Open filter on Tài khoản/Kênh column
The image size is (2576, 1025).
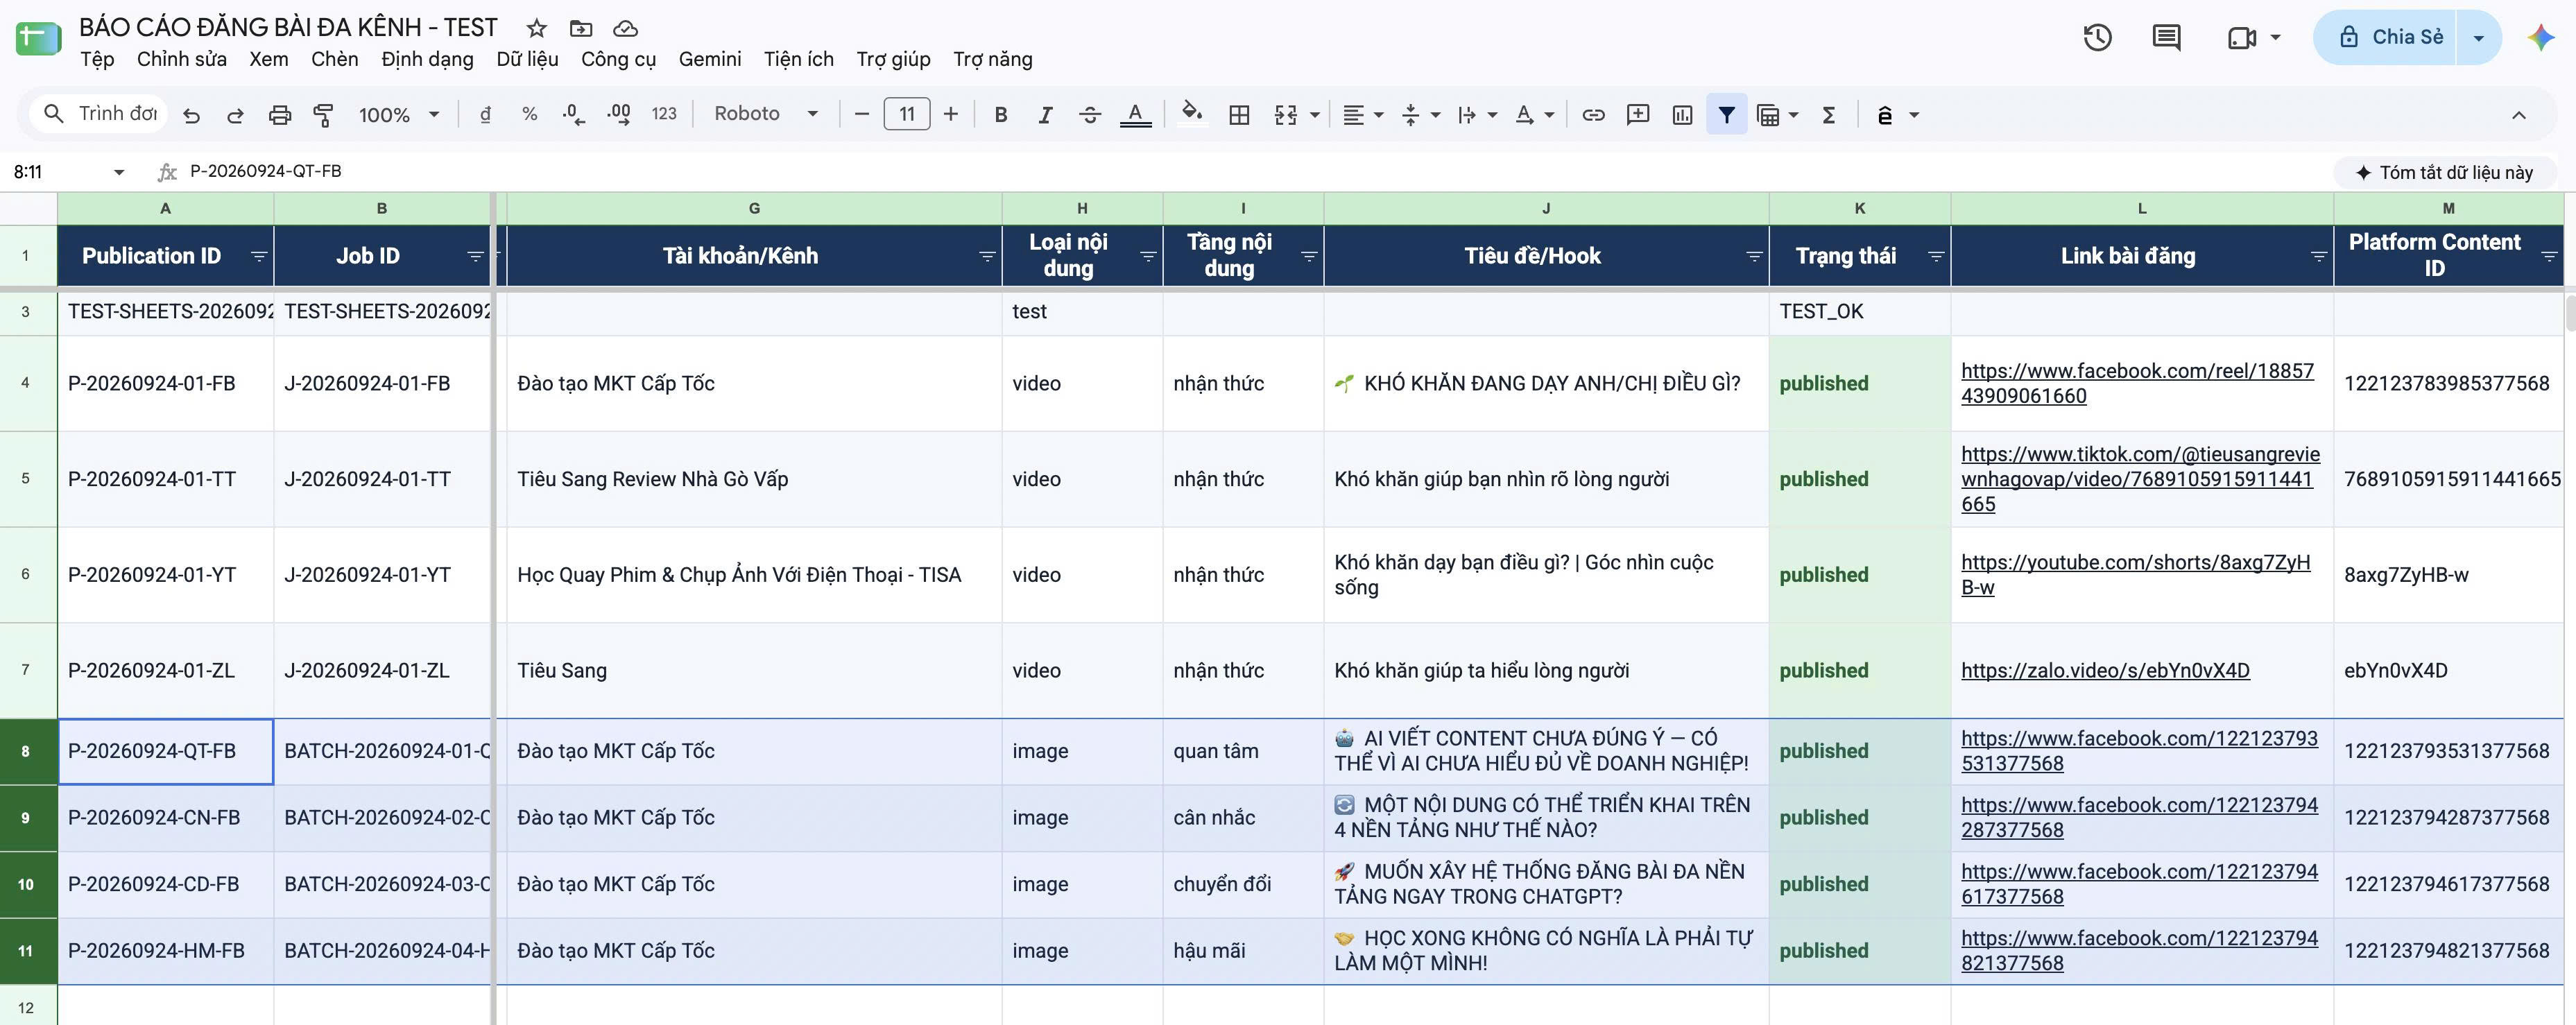(x=987, y=256)
